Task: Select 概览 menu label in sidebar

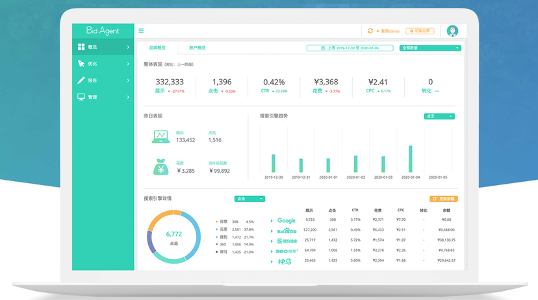Action: 93,47
